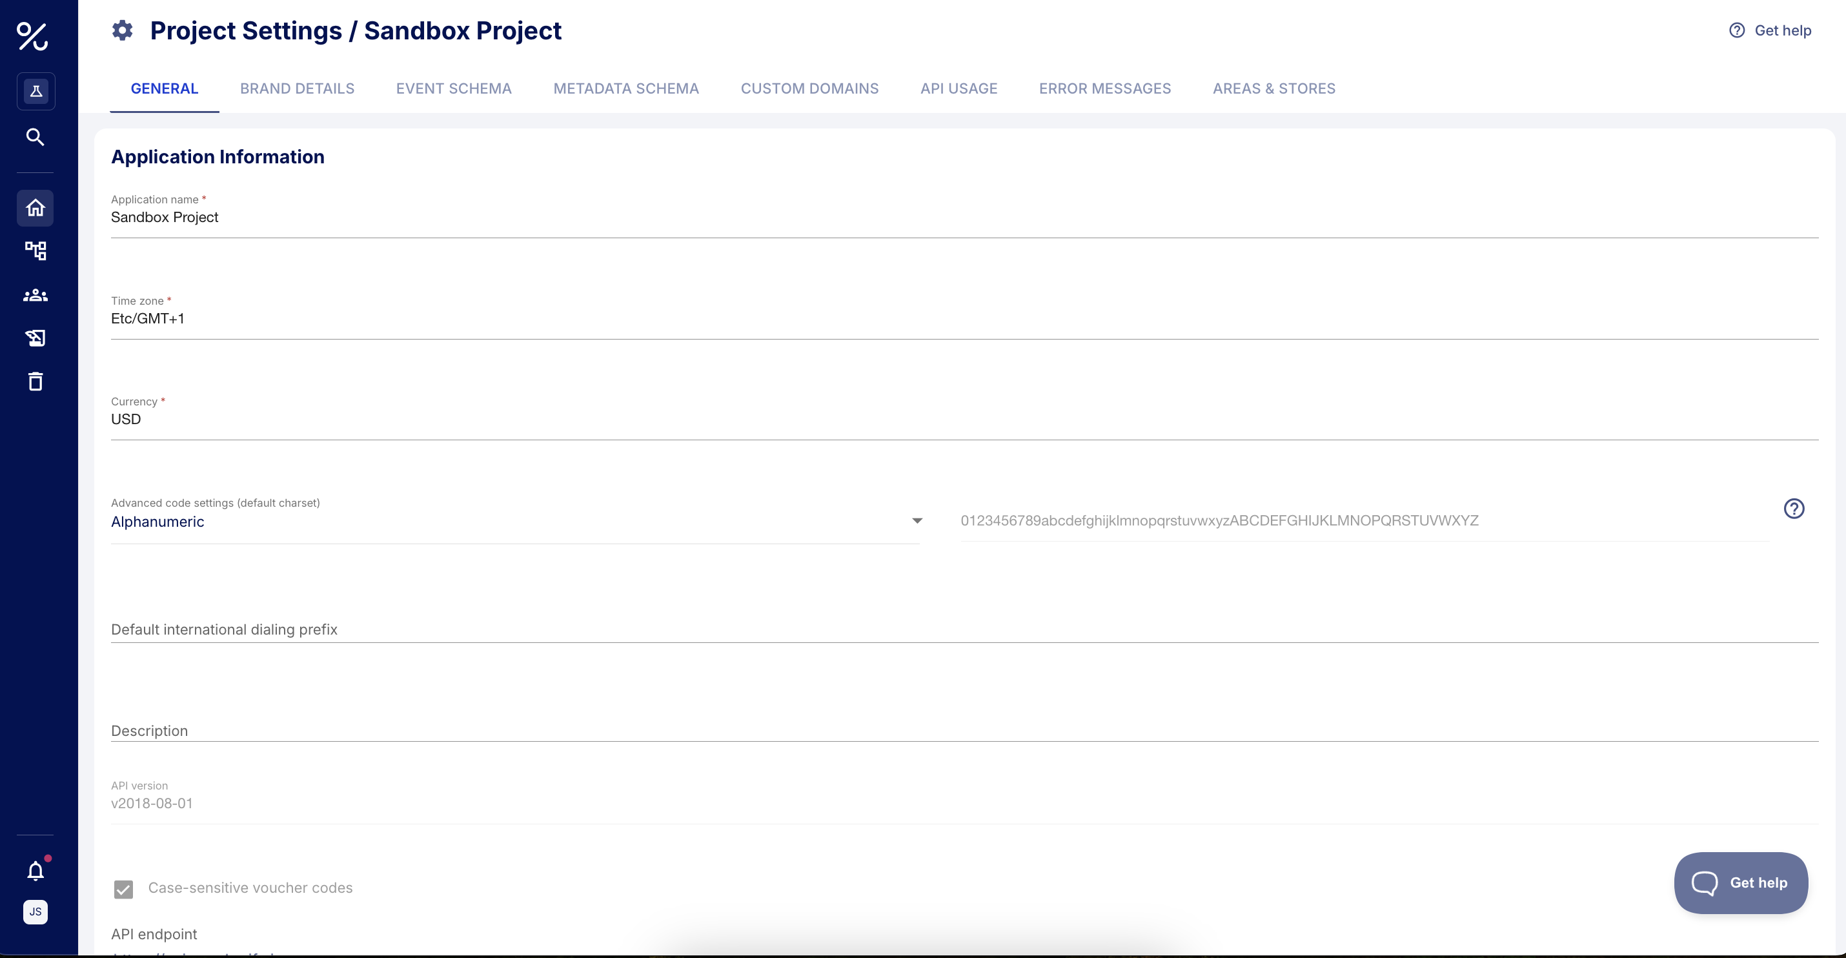Viewport: 1846px width, 958px height.
Task: Switch to the BRAND DETAILS tab
Action: (297, 88)
